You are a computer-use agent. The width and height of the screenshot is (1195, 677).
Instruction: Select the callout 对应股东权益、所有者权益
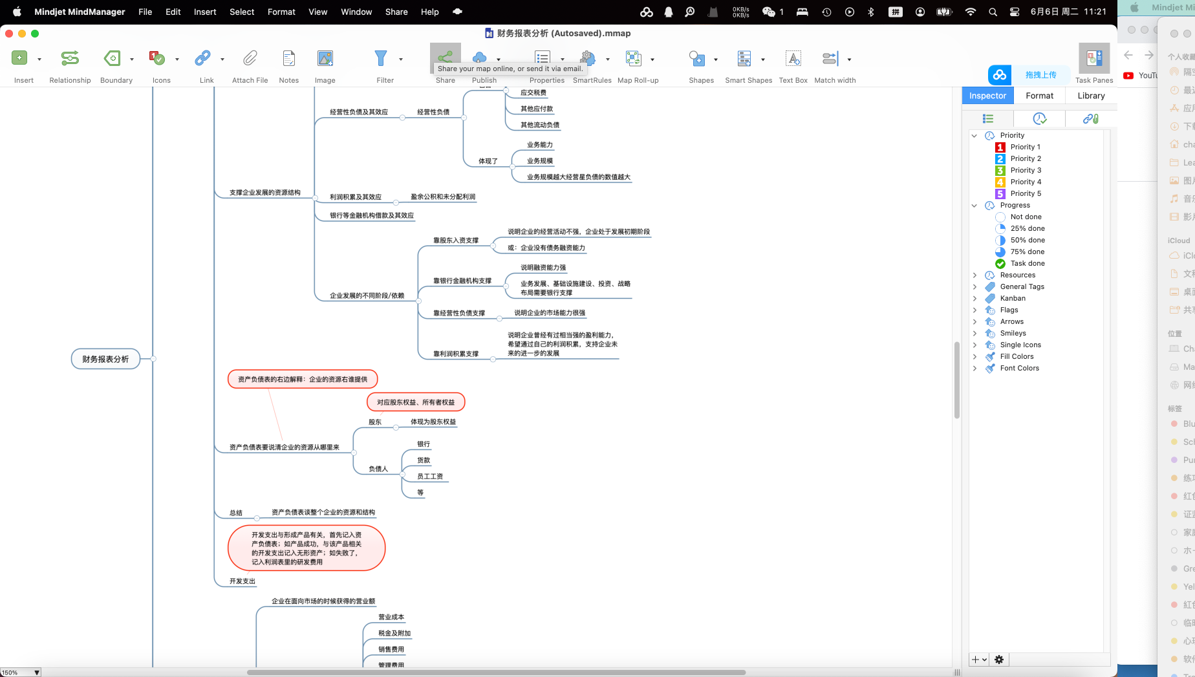point(416,402)
